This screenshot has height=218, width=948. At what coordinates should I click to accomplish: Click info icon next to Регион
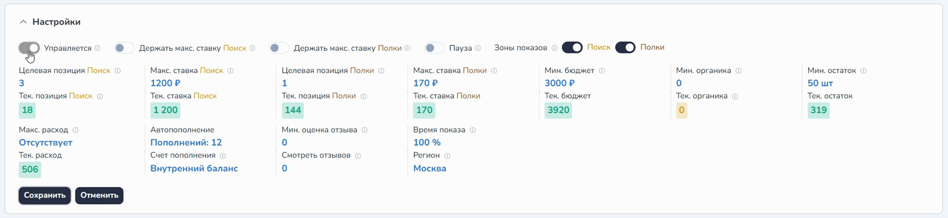coord(448,156)
